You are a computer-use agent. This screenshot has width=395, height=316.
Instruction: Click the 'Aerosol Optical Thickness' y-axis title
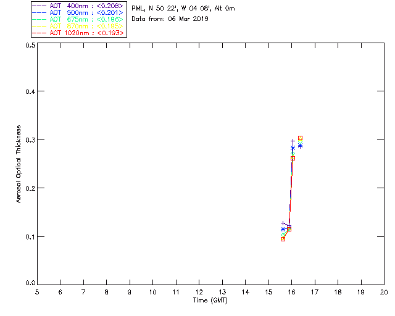point(19,164)
